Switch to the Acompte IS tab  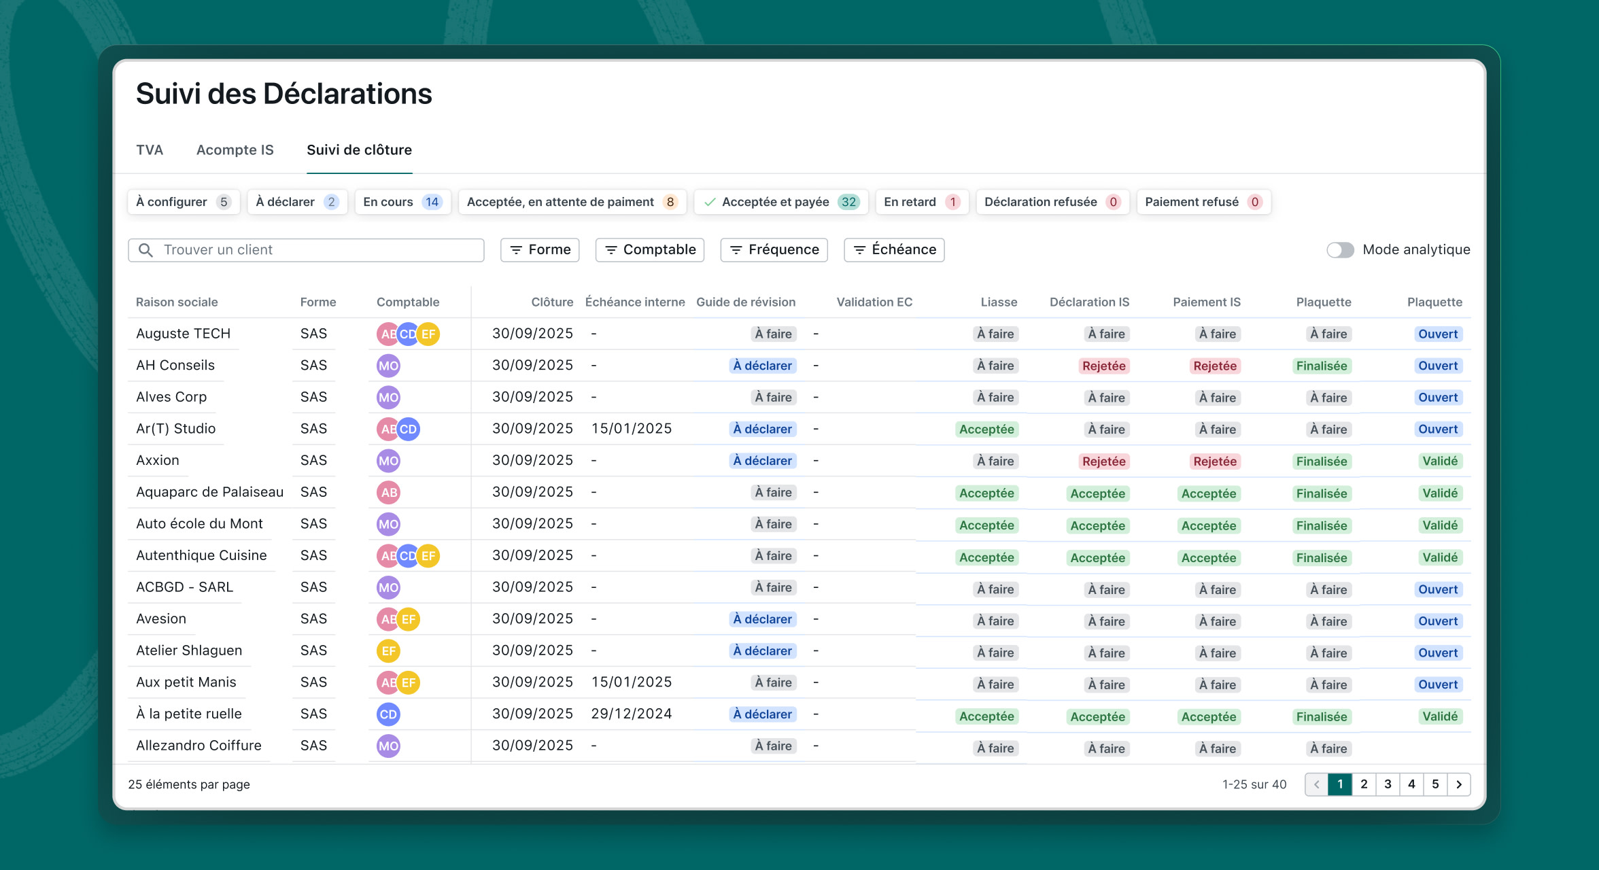point(235,150)
